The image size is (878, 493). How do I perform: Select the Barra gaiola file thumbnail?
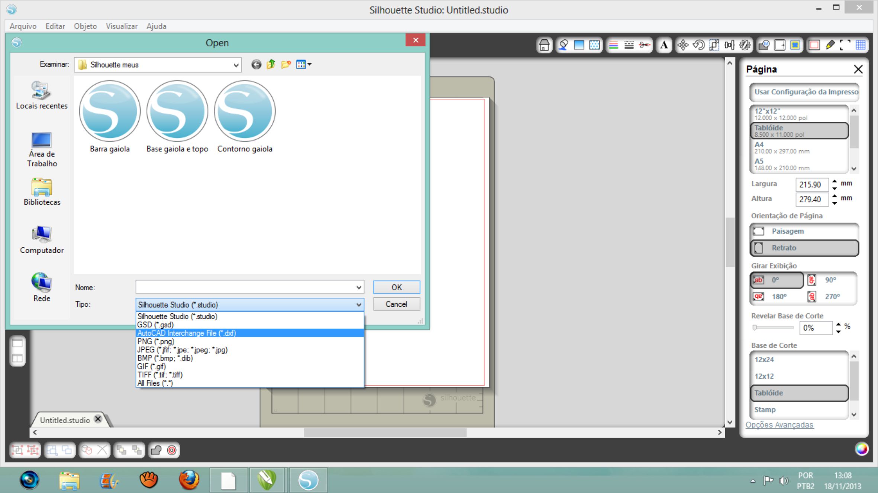pos(110,117)
